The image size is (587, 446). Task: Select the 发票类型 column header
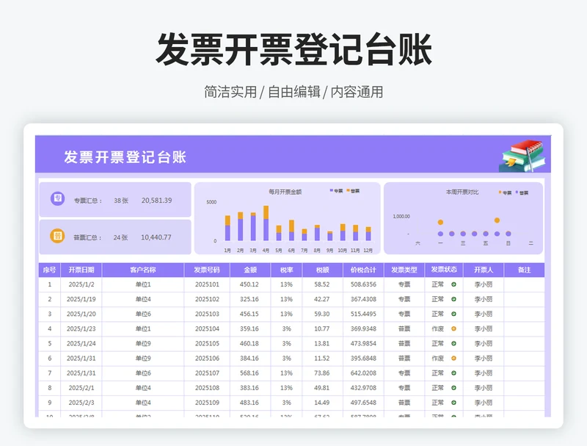tap(404, 270)
